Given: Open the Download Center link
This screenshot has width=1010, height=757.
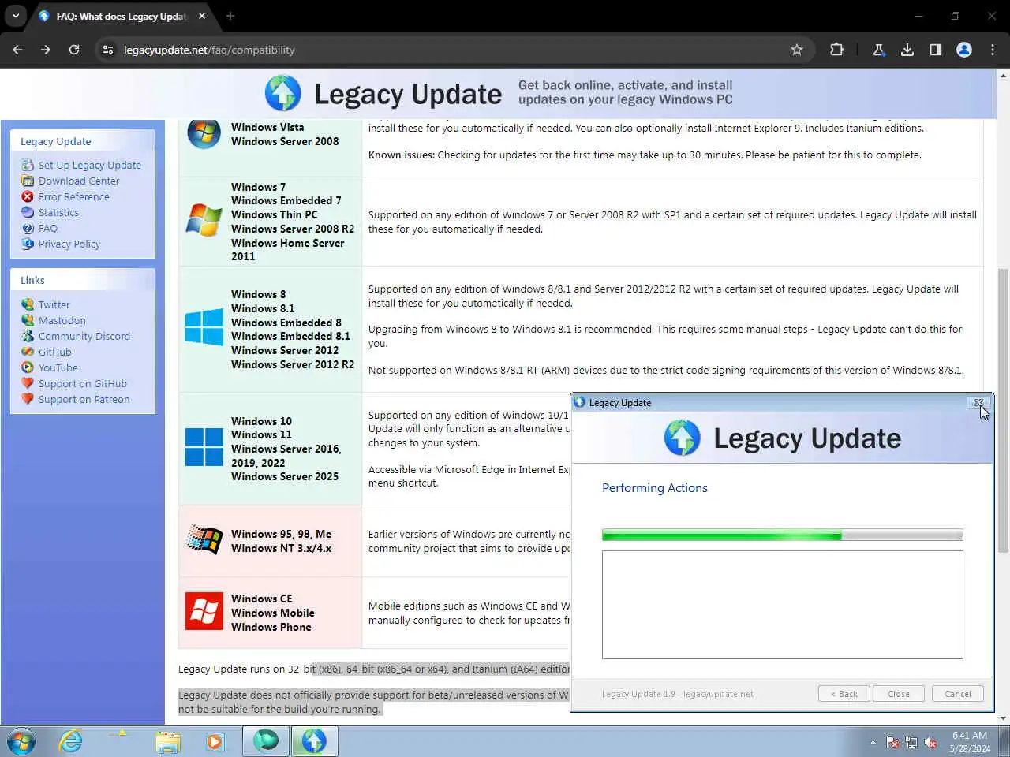Looking at the screenshot, I should click(79, 181).
